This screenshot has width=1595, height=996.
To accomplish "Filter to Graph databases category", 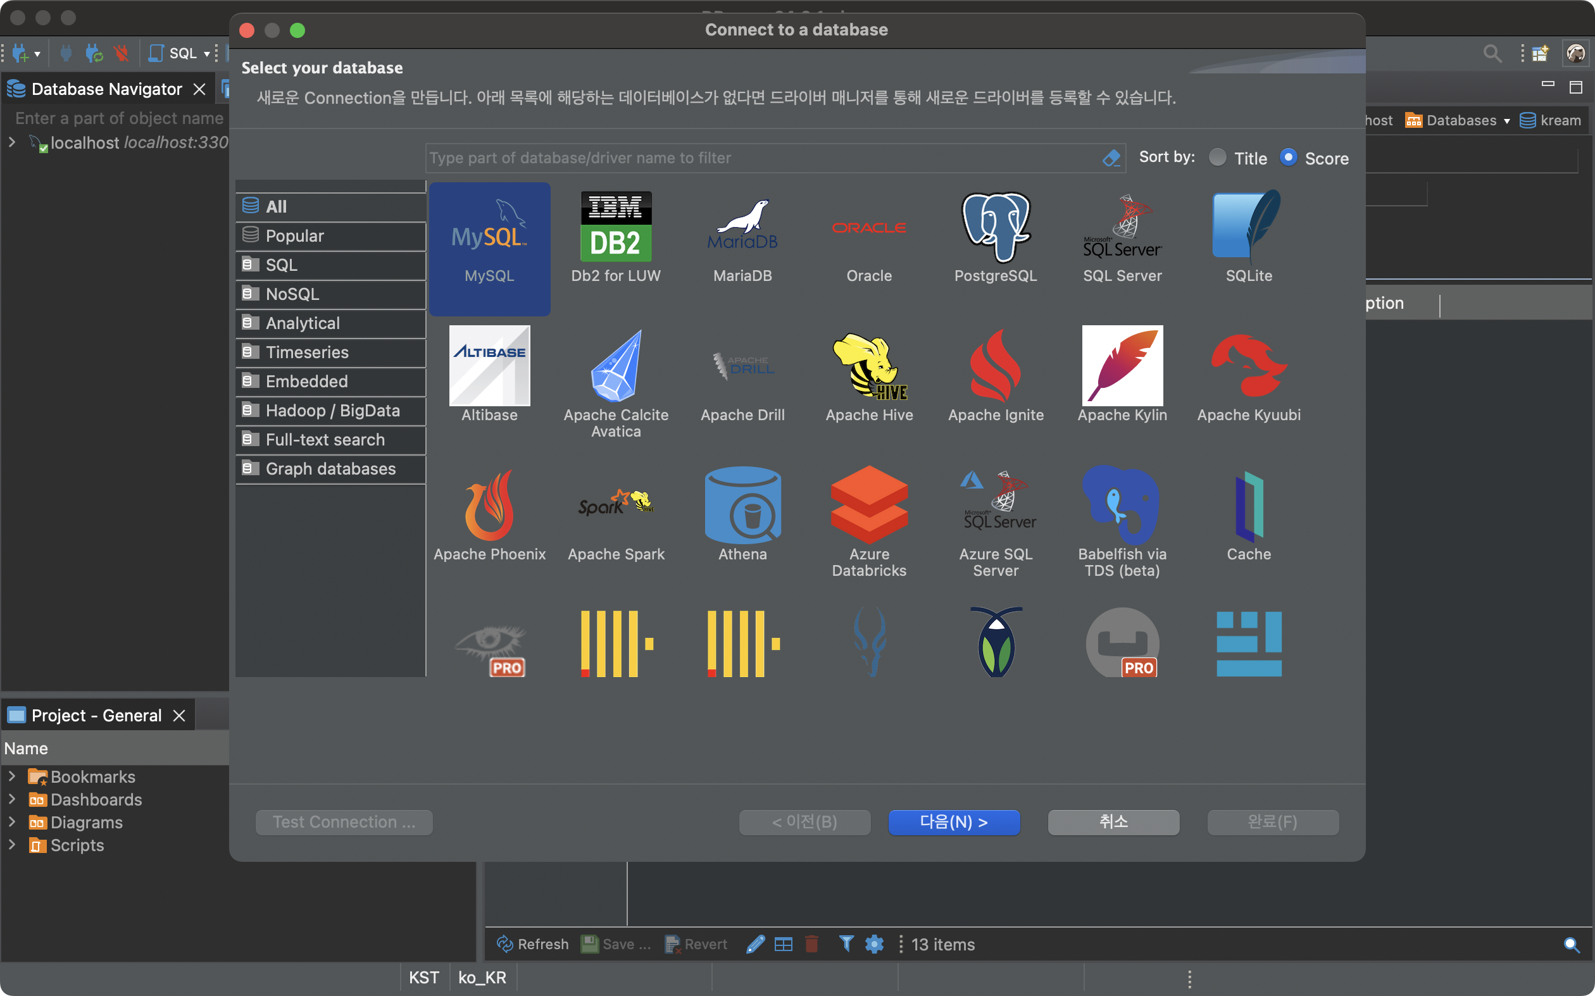I will (x=331, y=468).
